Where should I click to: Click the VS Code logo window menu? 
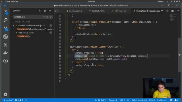(5, 5)
